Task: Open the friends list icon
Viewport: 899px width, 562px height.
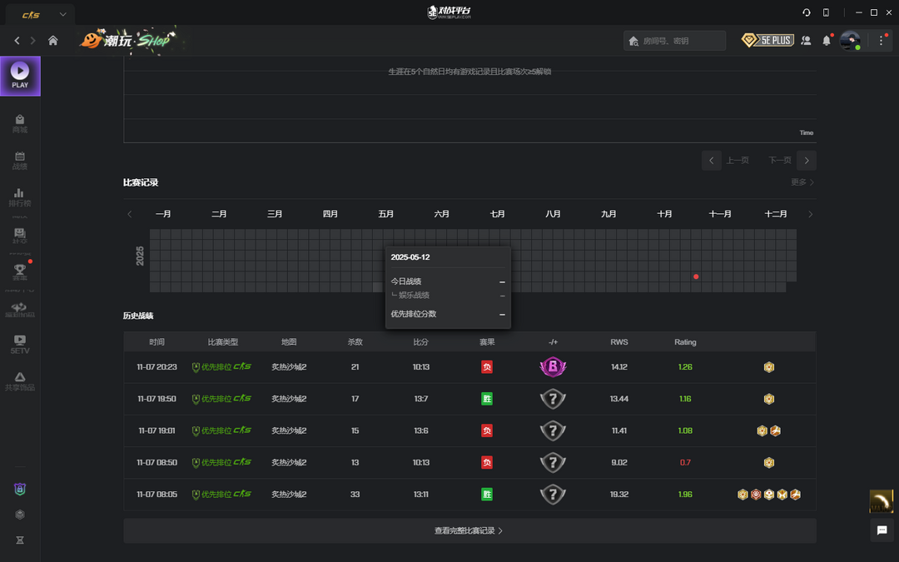Action: 806,40
